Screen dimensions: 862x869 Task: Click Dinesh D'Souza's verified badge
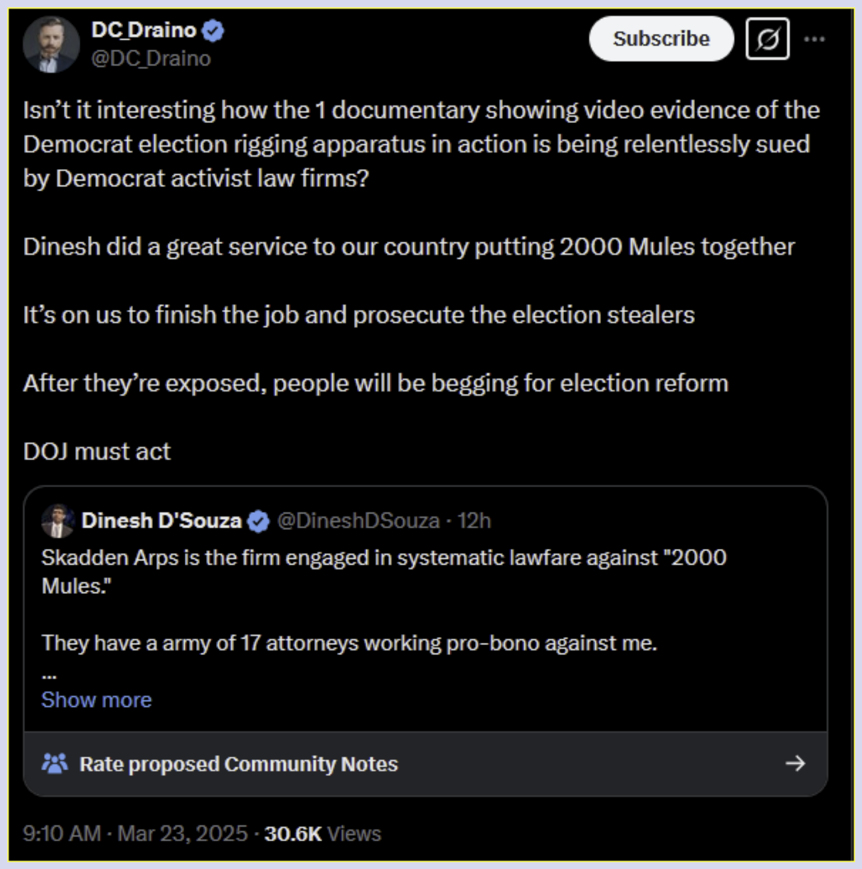(258, 521)
